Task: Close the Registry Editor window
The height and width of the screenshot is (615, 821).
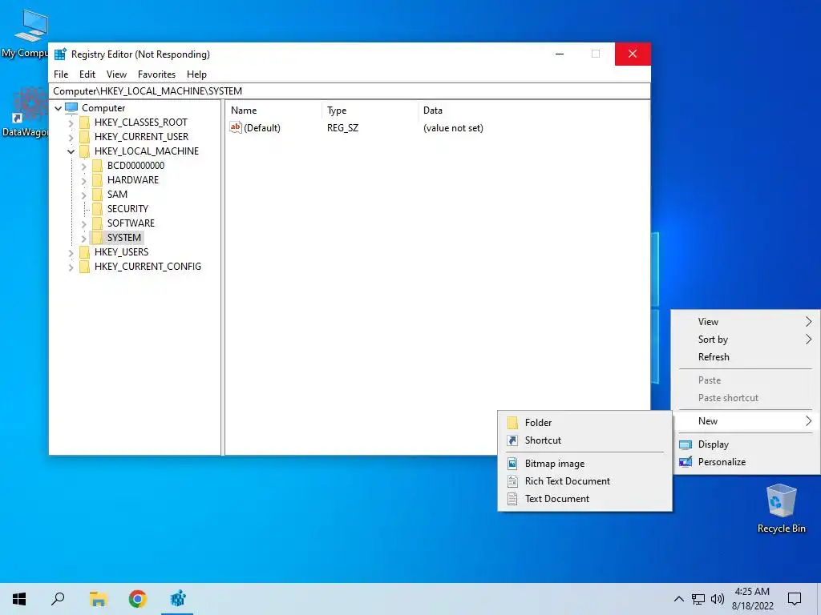Action: pyautogui.click(x=633, y=54)
